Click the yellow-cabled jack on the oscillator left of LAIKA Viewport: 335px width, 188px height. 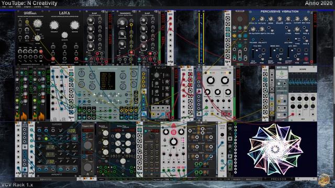click(x=27, y=22)
